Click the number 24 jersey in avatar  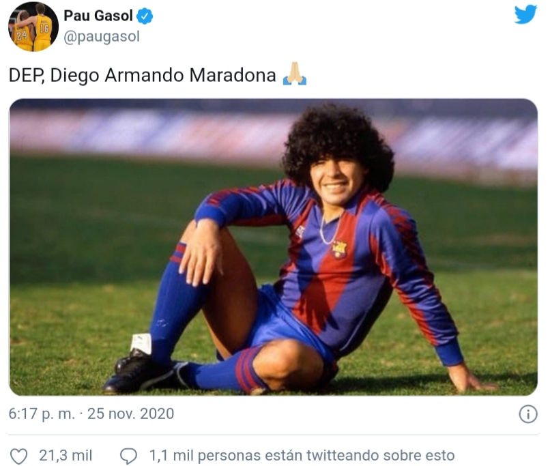click(x=22, y=35)
